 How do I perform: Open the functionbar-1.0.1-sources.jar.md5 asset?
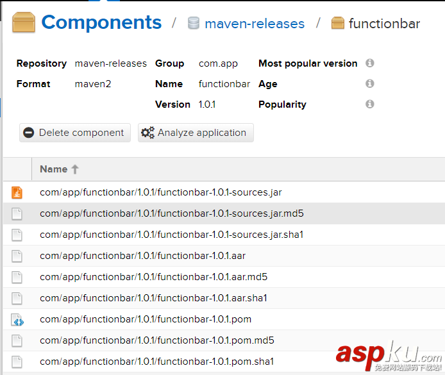[x=224, y=213]
